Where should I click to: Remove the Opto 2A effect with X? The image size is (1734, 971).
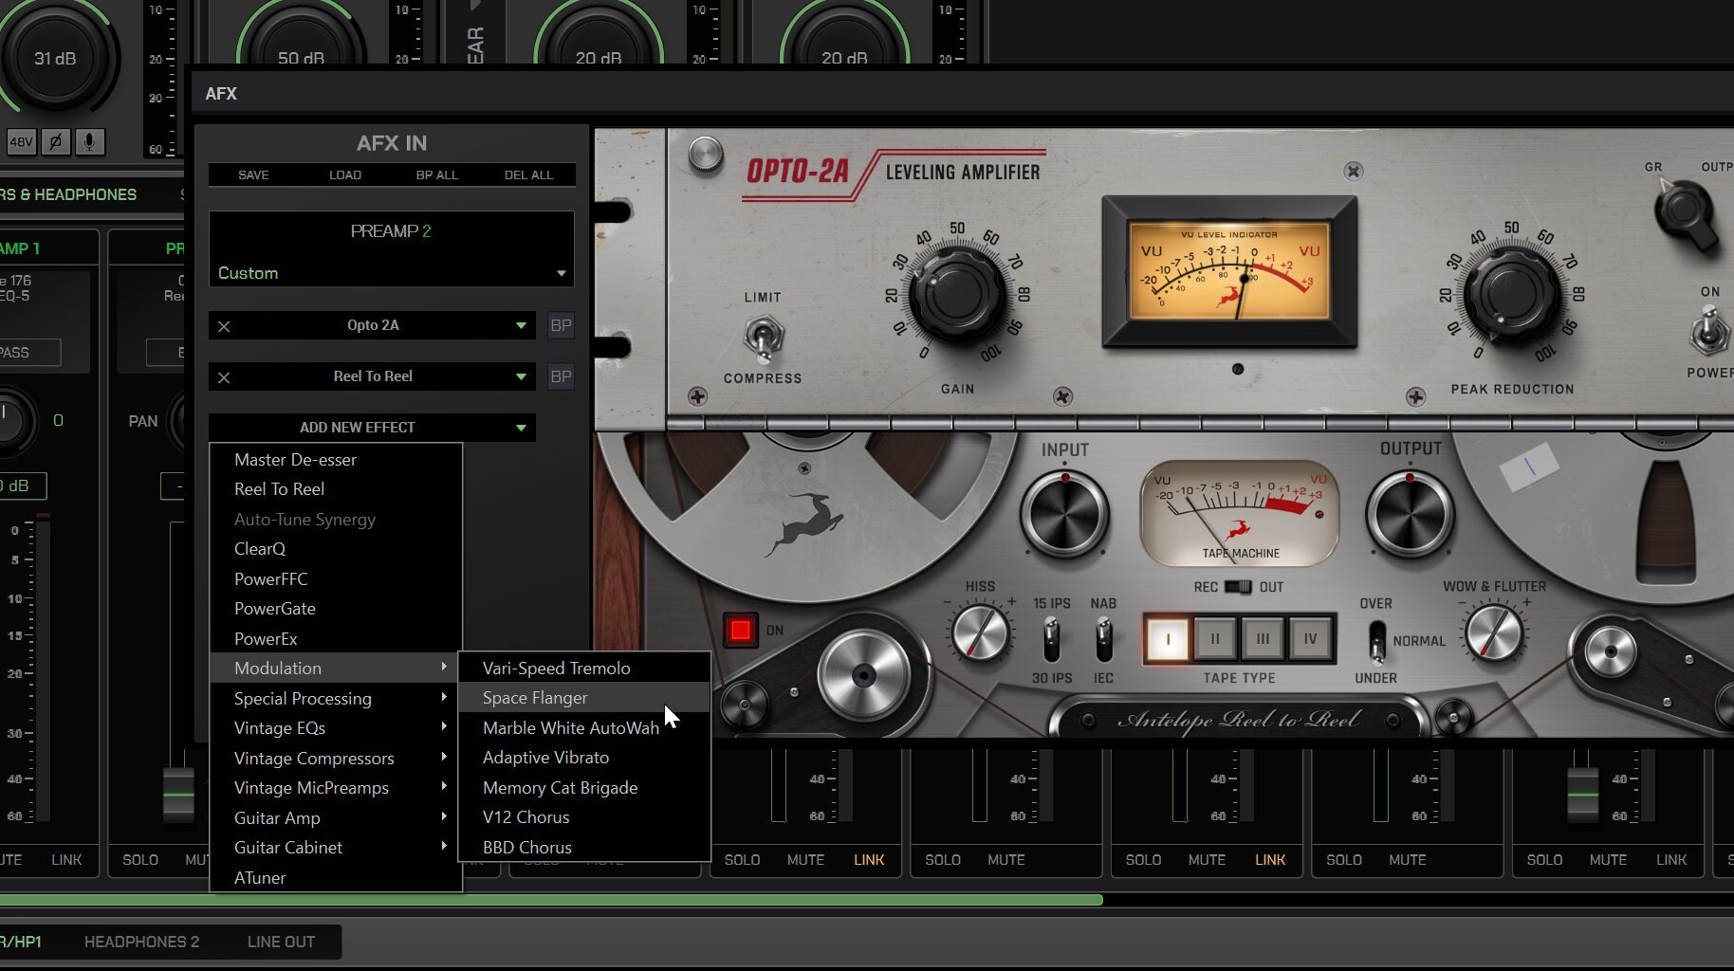click(x=224, y=326)
